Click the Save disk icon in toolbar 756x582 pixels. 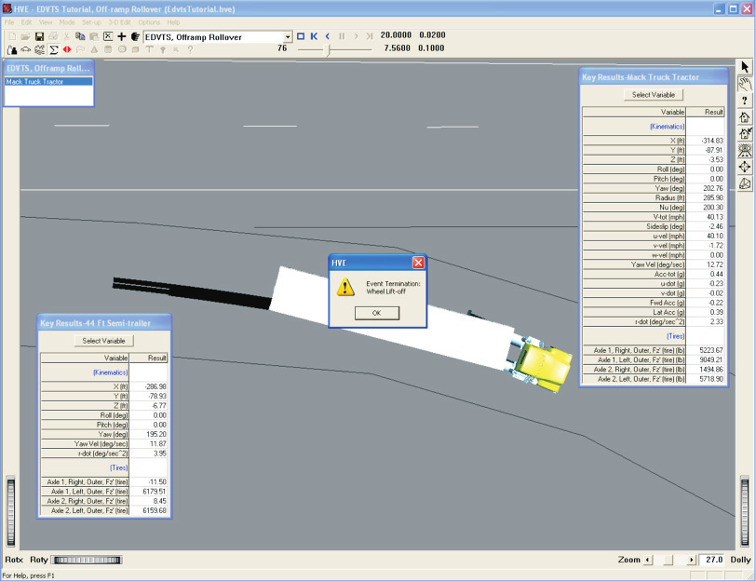tap(39, 36)
